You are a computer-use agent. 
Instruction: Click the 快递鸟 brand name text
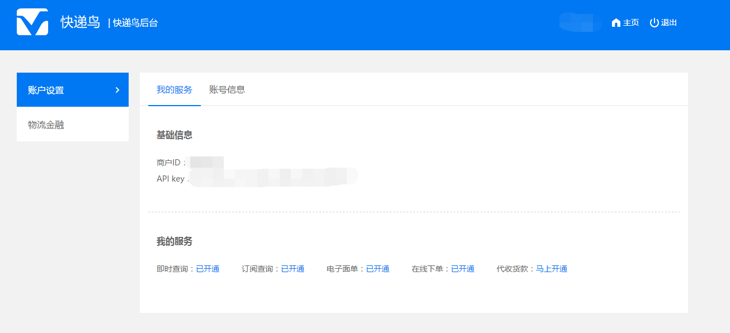(81, 22)
